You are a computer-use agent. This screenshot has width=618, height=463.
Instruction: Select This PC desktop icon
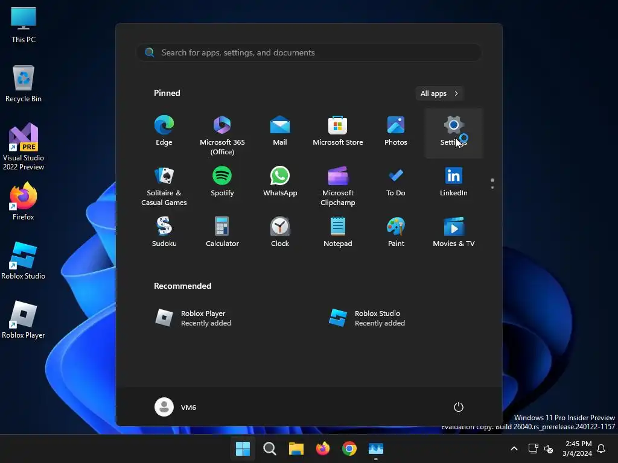pos(24,25)
